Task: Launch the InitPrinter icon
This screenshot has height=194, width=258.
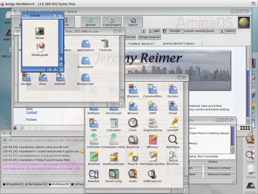Action: click(94, 140)
